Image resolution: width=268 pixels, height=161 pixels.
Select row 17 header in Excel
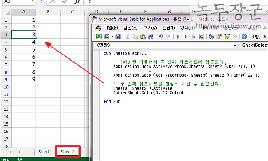6,139
